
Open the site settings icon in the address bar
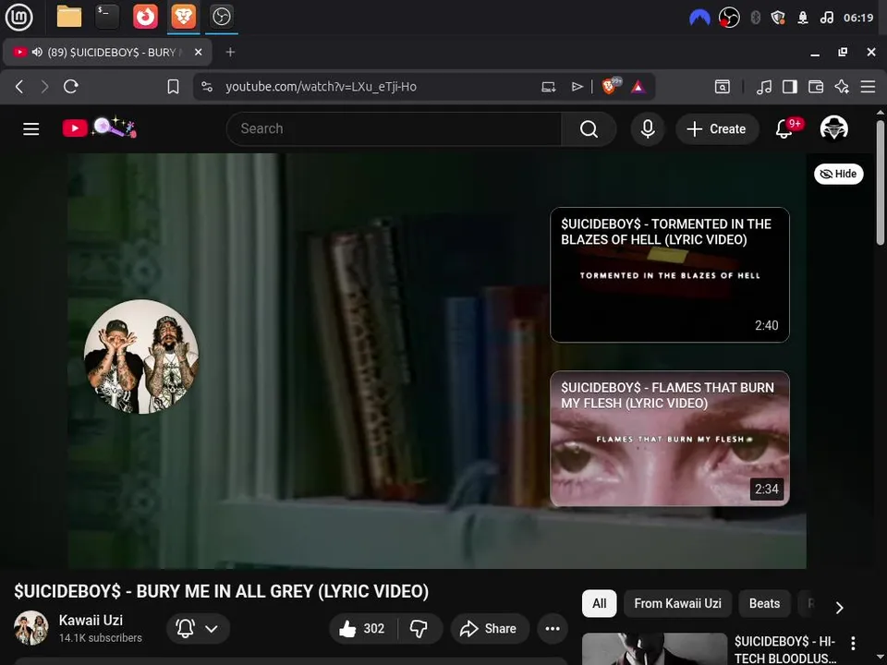click(x=207, y=87)
